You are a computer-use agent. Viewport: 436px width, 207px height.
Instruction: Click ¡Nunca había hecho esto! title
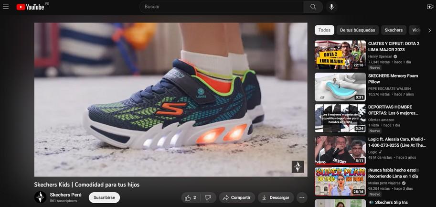393,173
